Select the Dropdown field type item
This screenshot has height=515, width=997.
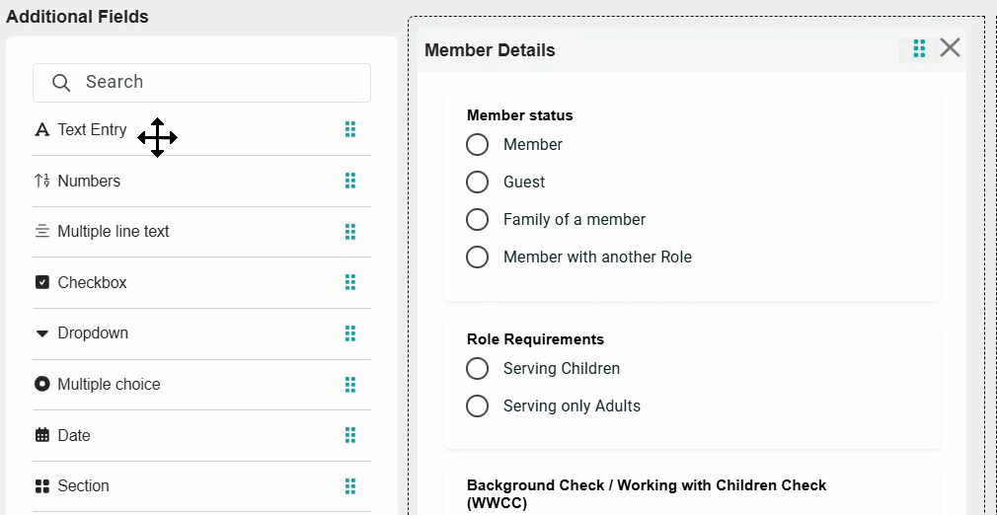[93, 333]
